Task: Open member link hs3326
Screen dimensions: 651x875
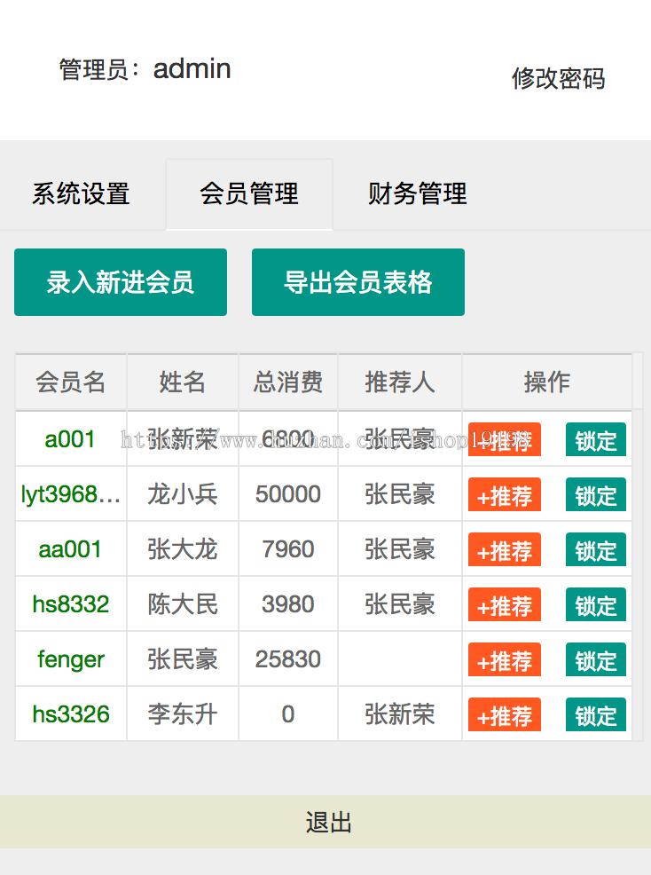Action: click(x=71, y=714)
